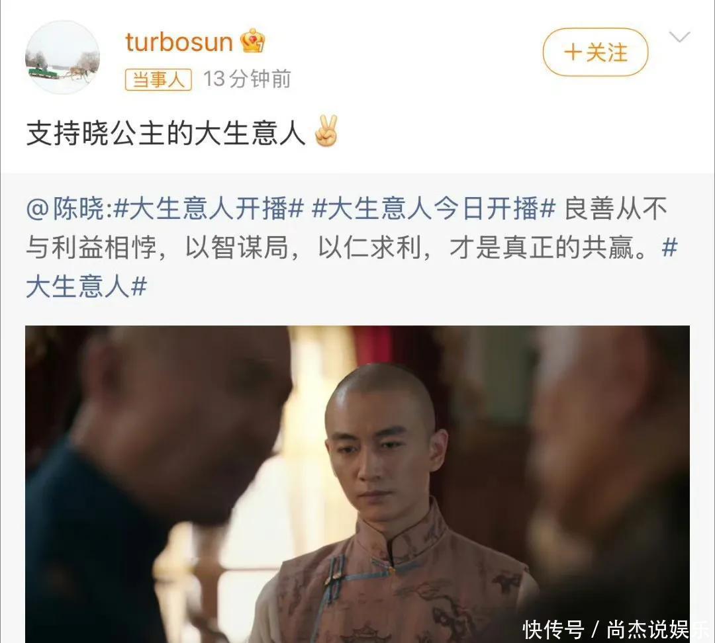
Task: Open the #大生意人开播# hashtag topic
Action: coord(209,209)
